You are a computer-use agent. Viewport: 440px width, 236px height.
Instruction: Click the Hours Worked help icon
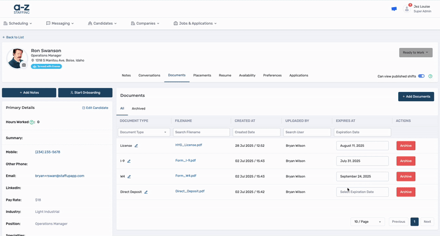31,122
